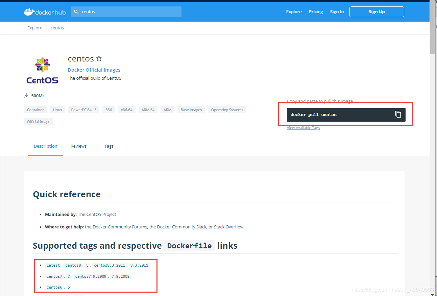Click the docker pull centos command text
This screenshot has width=437, height=296.
313,115
